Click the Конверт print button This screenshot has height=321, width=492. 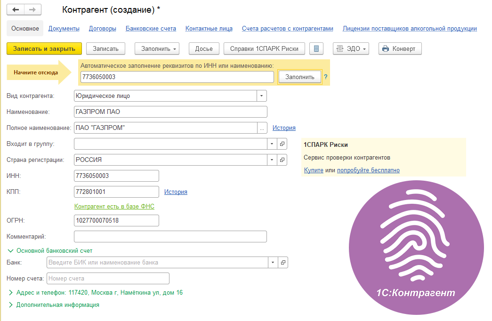400,48
